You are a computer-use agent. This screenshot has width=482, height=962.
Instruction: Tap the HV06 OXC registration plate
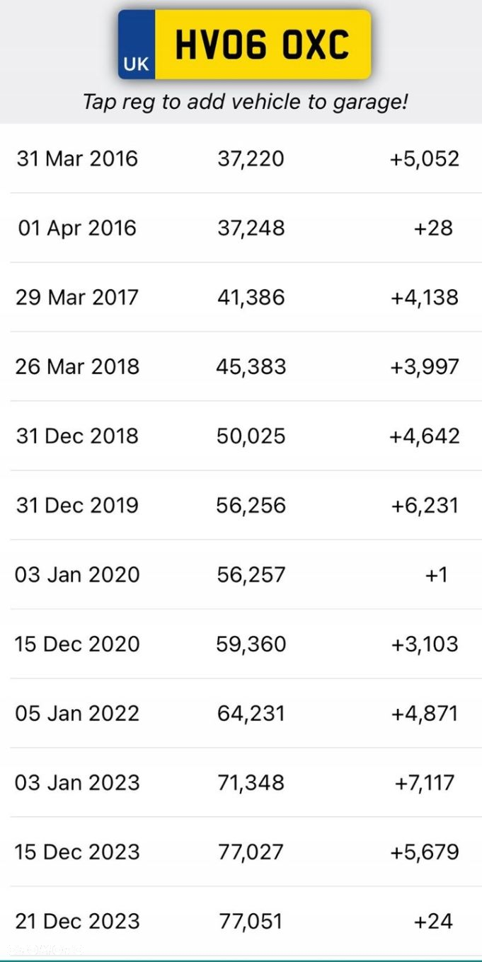(262, 45)
